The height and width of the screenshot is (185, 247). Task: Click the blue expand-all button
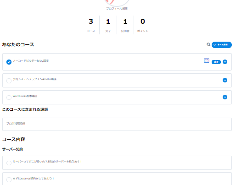coord(222,45)
